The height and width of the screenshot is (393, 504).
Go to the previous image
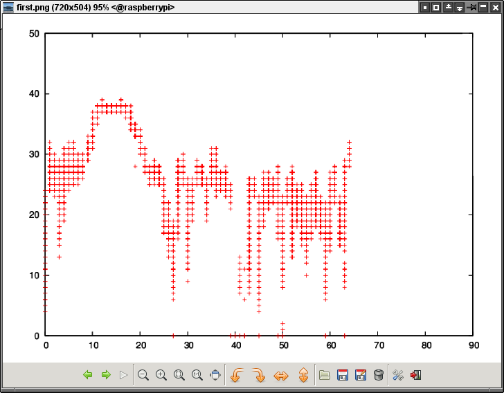coord(88,375)
